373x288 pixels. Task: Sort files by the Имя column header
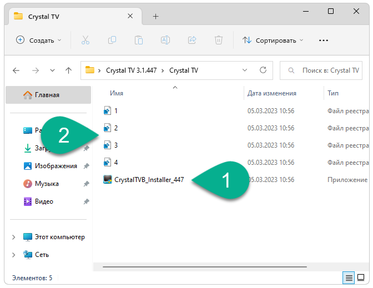[117, 93]
